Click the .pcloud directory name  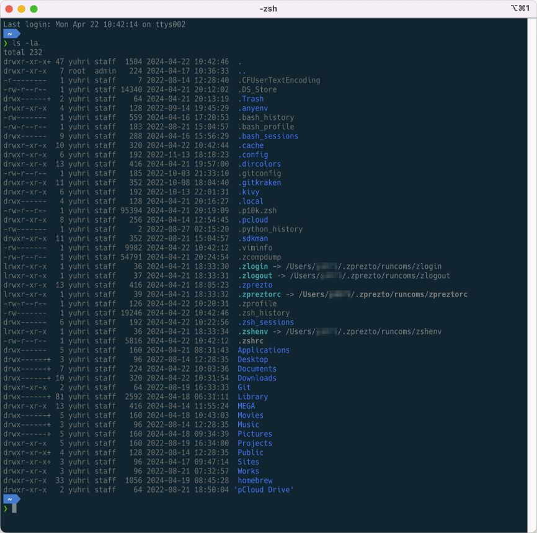pyautogui.click(x=253, y=220)
